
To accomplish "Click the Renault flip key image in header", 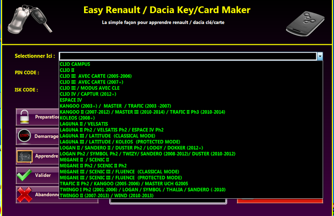I will pos(26,20).
